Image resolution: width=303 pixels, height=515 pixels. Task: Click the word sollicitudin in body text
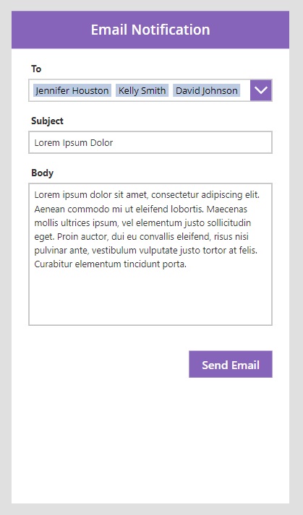[x=229, y=222]
